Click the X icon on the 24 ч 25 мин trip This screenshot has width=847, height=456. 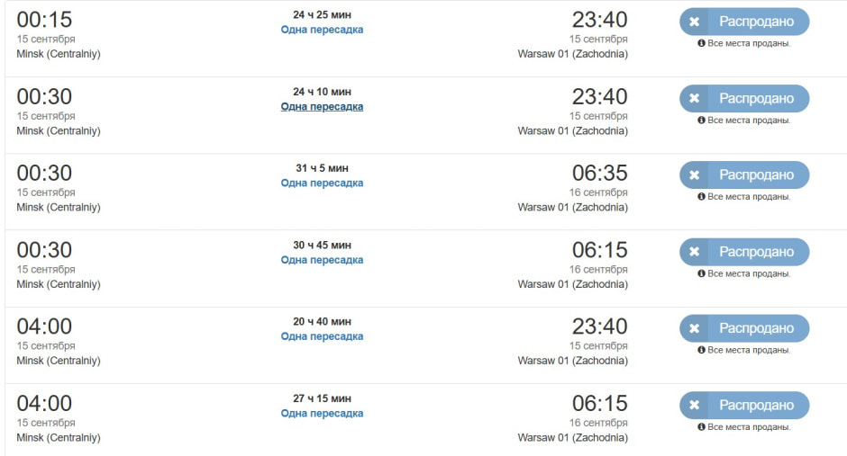coord(694,22)
